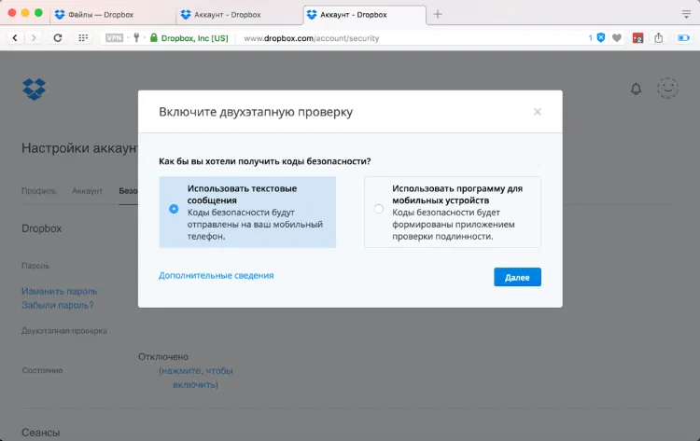
Task: Open the Профиль settings tab
Action: point(39,191)
